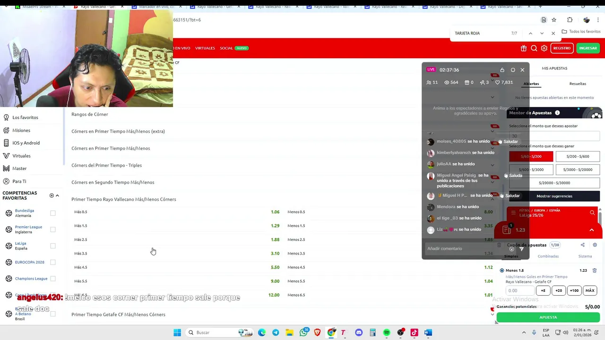
Task: Tick the Bundesliga Alemania checkbox
Action: pos(53,213)
